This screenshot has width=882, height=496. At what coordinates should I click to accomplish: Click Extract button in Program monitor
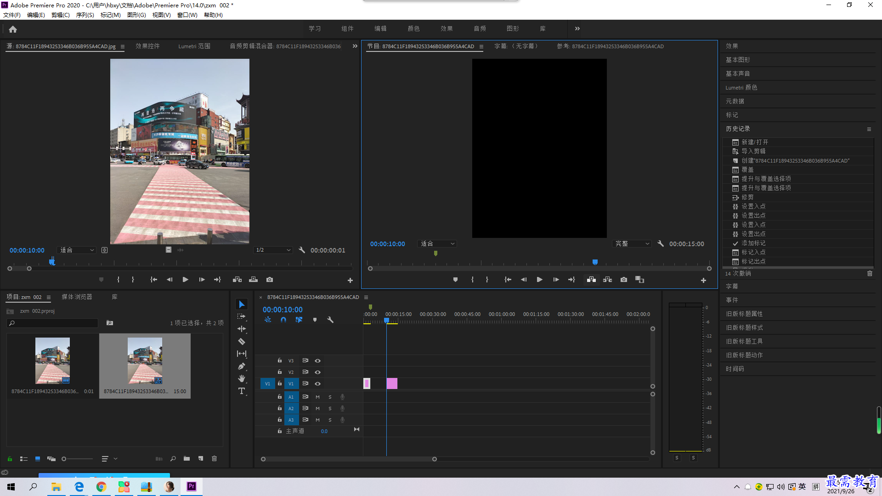[x=607, y=280]
